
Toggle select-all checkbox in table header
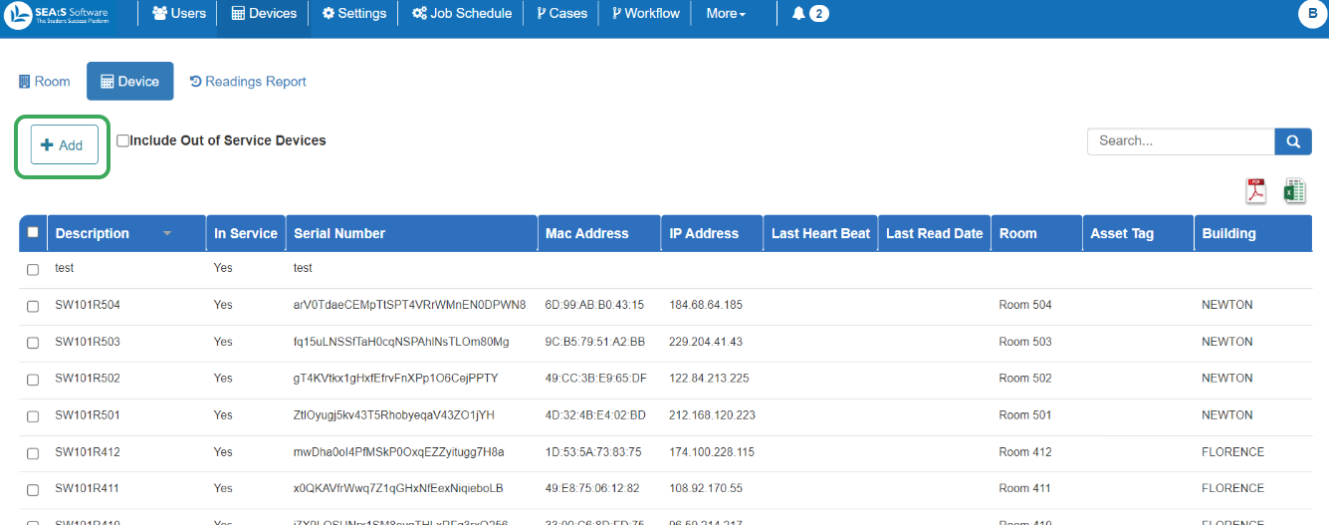point(33,232)
